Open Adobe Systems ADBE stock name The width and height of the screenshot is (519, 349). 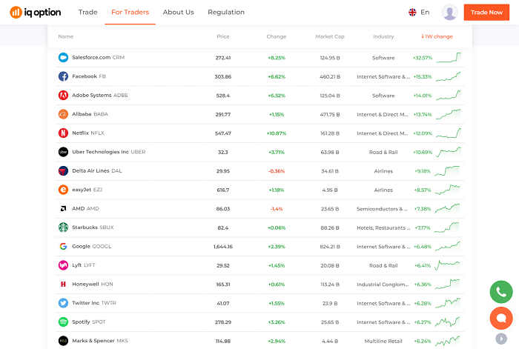coord(100,96)
